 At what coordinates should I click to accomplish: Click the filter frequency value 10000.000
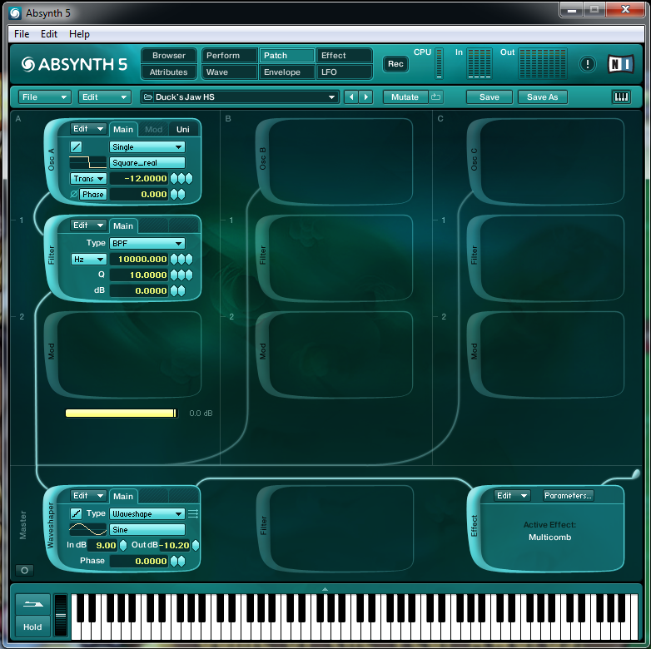point(139,260)
